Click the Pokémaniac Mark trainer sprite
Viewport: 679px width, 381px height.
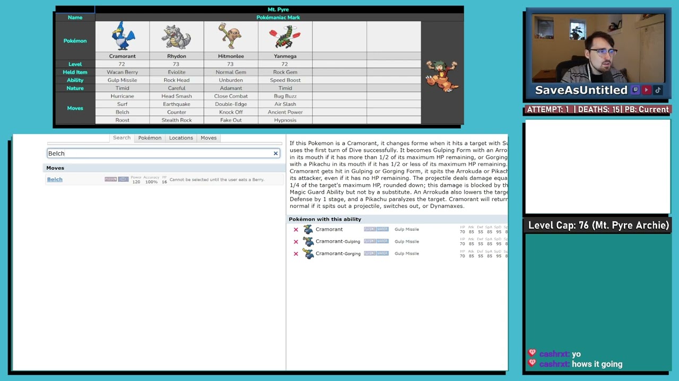coord(442,76)
